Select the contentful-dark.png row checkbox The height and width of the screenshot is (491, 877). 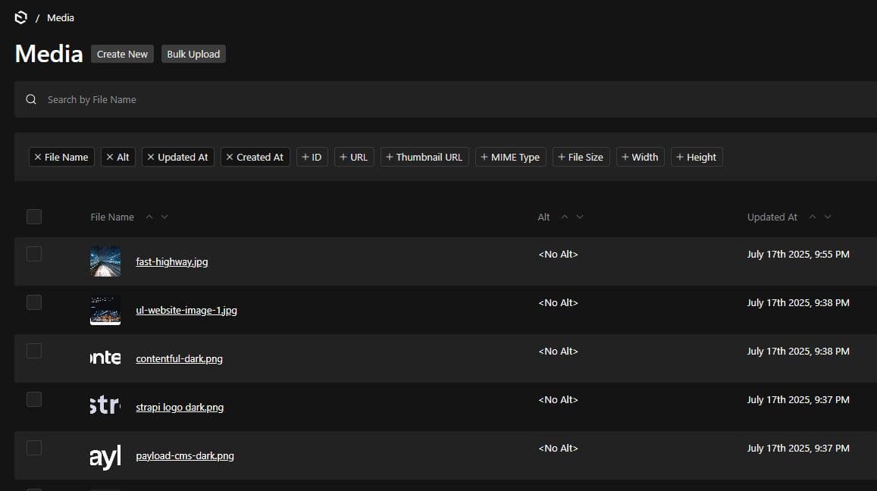(x=34, y=351)
